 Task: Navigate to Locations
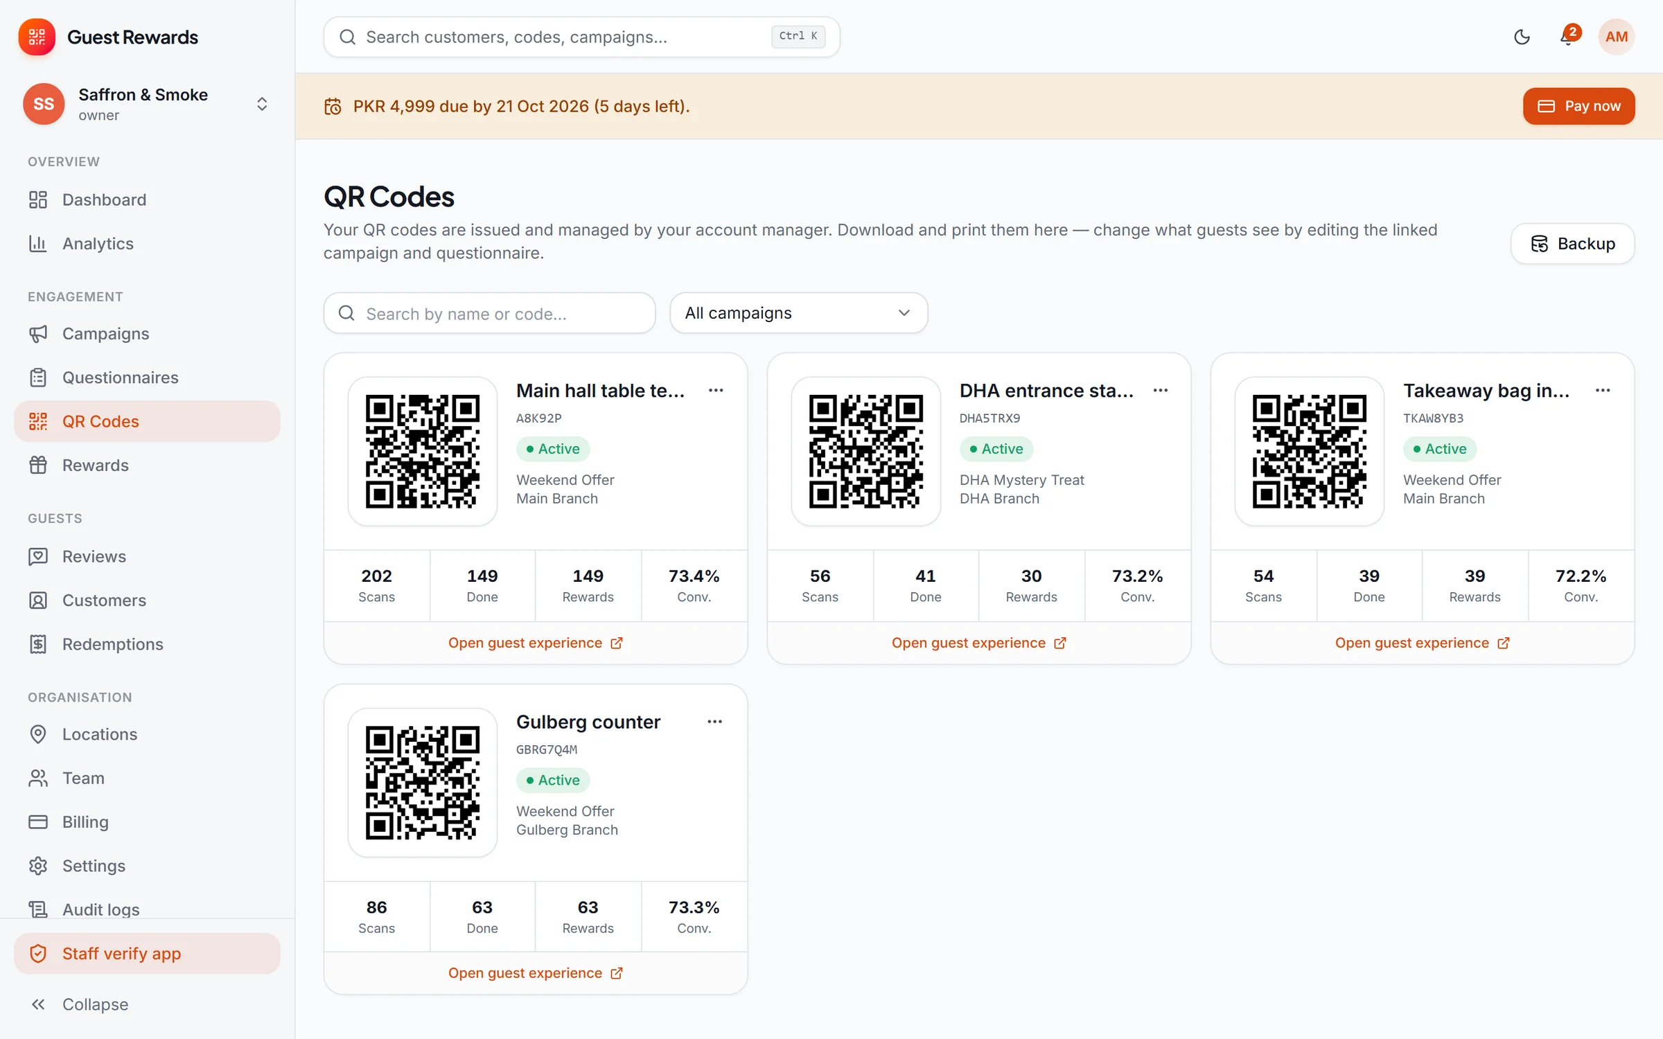coord(147,734)
